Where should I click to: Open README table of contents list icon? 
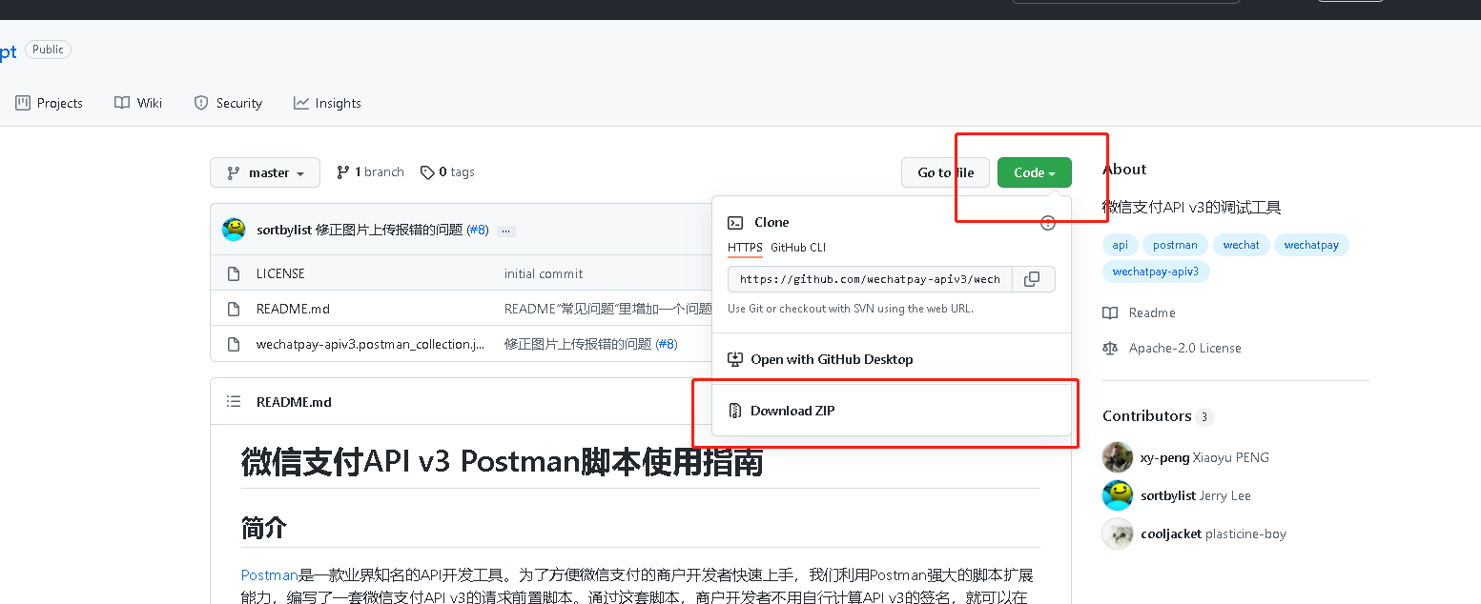point(234,402)
